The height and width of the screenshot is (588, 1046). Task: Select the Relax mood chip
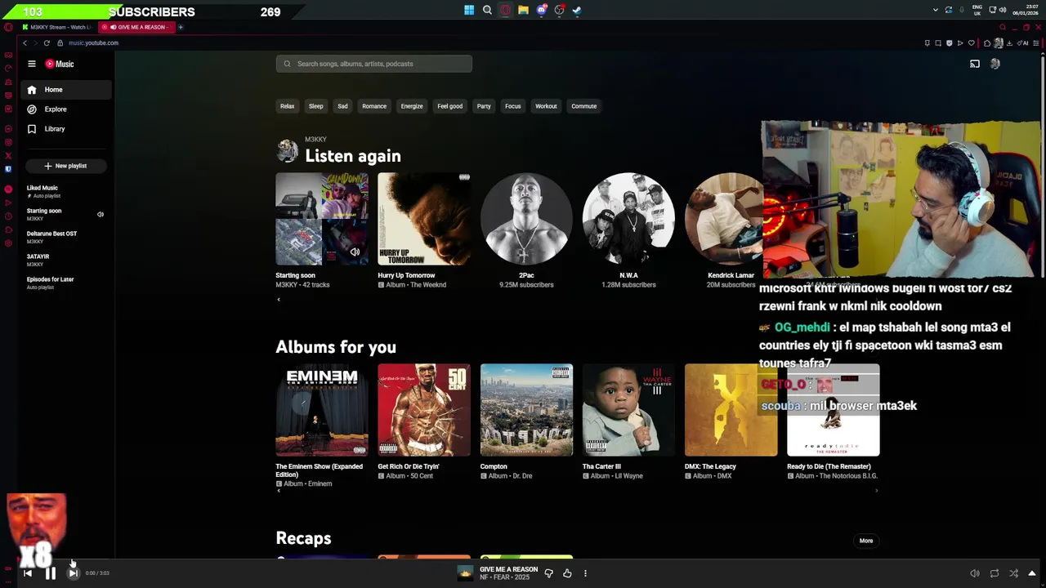tap(287, 106)
